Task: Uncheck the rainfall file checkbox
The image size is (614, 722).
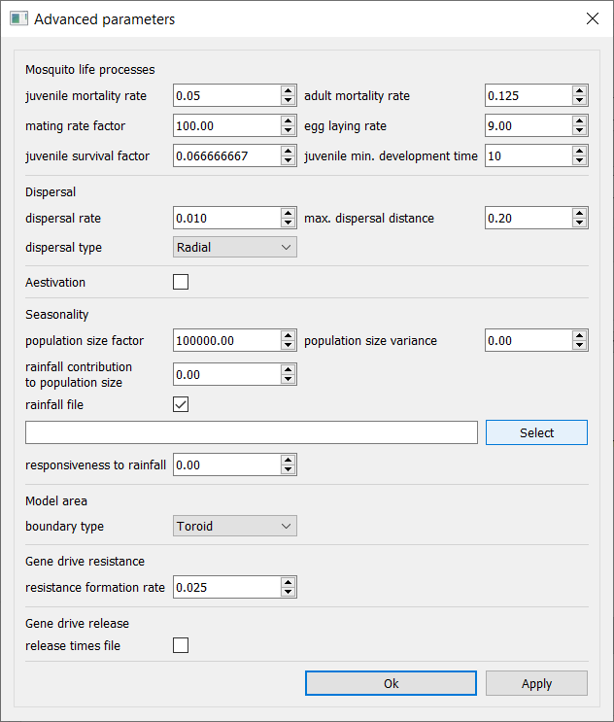Action: coord(181,404)
